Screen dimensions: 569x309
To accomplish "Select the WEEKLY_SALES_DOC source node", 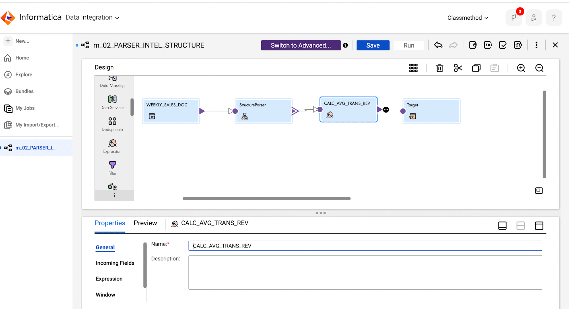I will pos(171,111).
